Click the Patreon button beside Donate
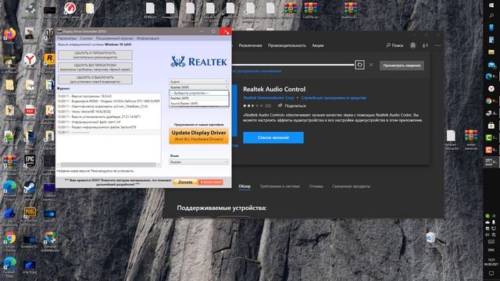 coord(210,182)
